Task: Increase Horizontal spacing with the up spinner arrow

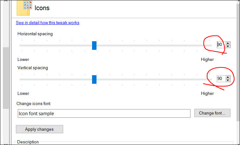Action: pos(228,43)
